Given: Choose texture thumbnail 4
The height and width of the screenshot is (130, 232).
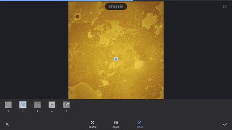Looking at the screenshot, I should (x=52, y=105).
